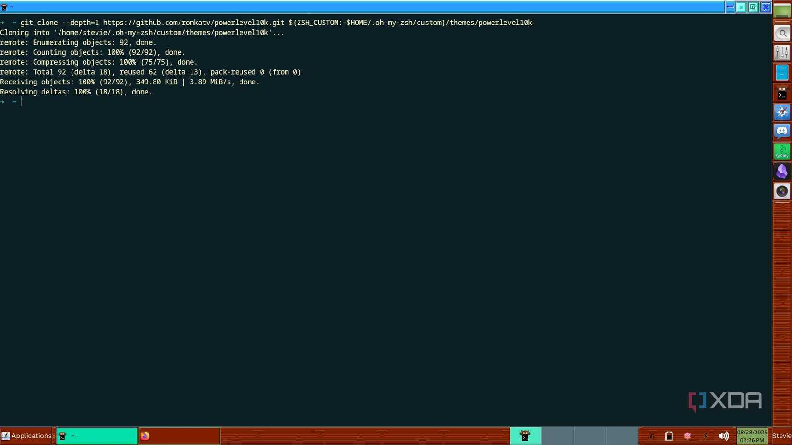Open the file manager icon
This screenshot has width=792, height=445.
point(781,72)
